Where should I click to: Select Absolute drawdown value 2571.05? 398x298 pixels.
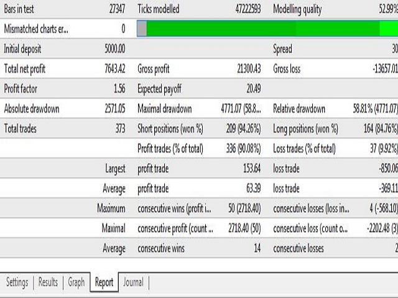114,109
